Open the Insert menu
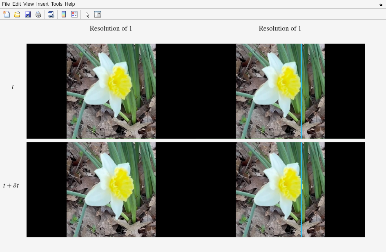386x252 pixels. [42, 4]
